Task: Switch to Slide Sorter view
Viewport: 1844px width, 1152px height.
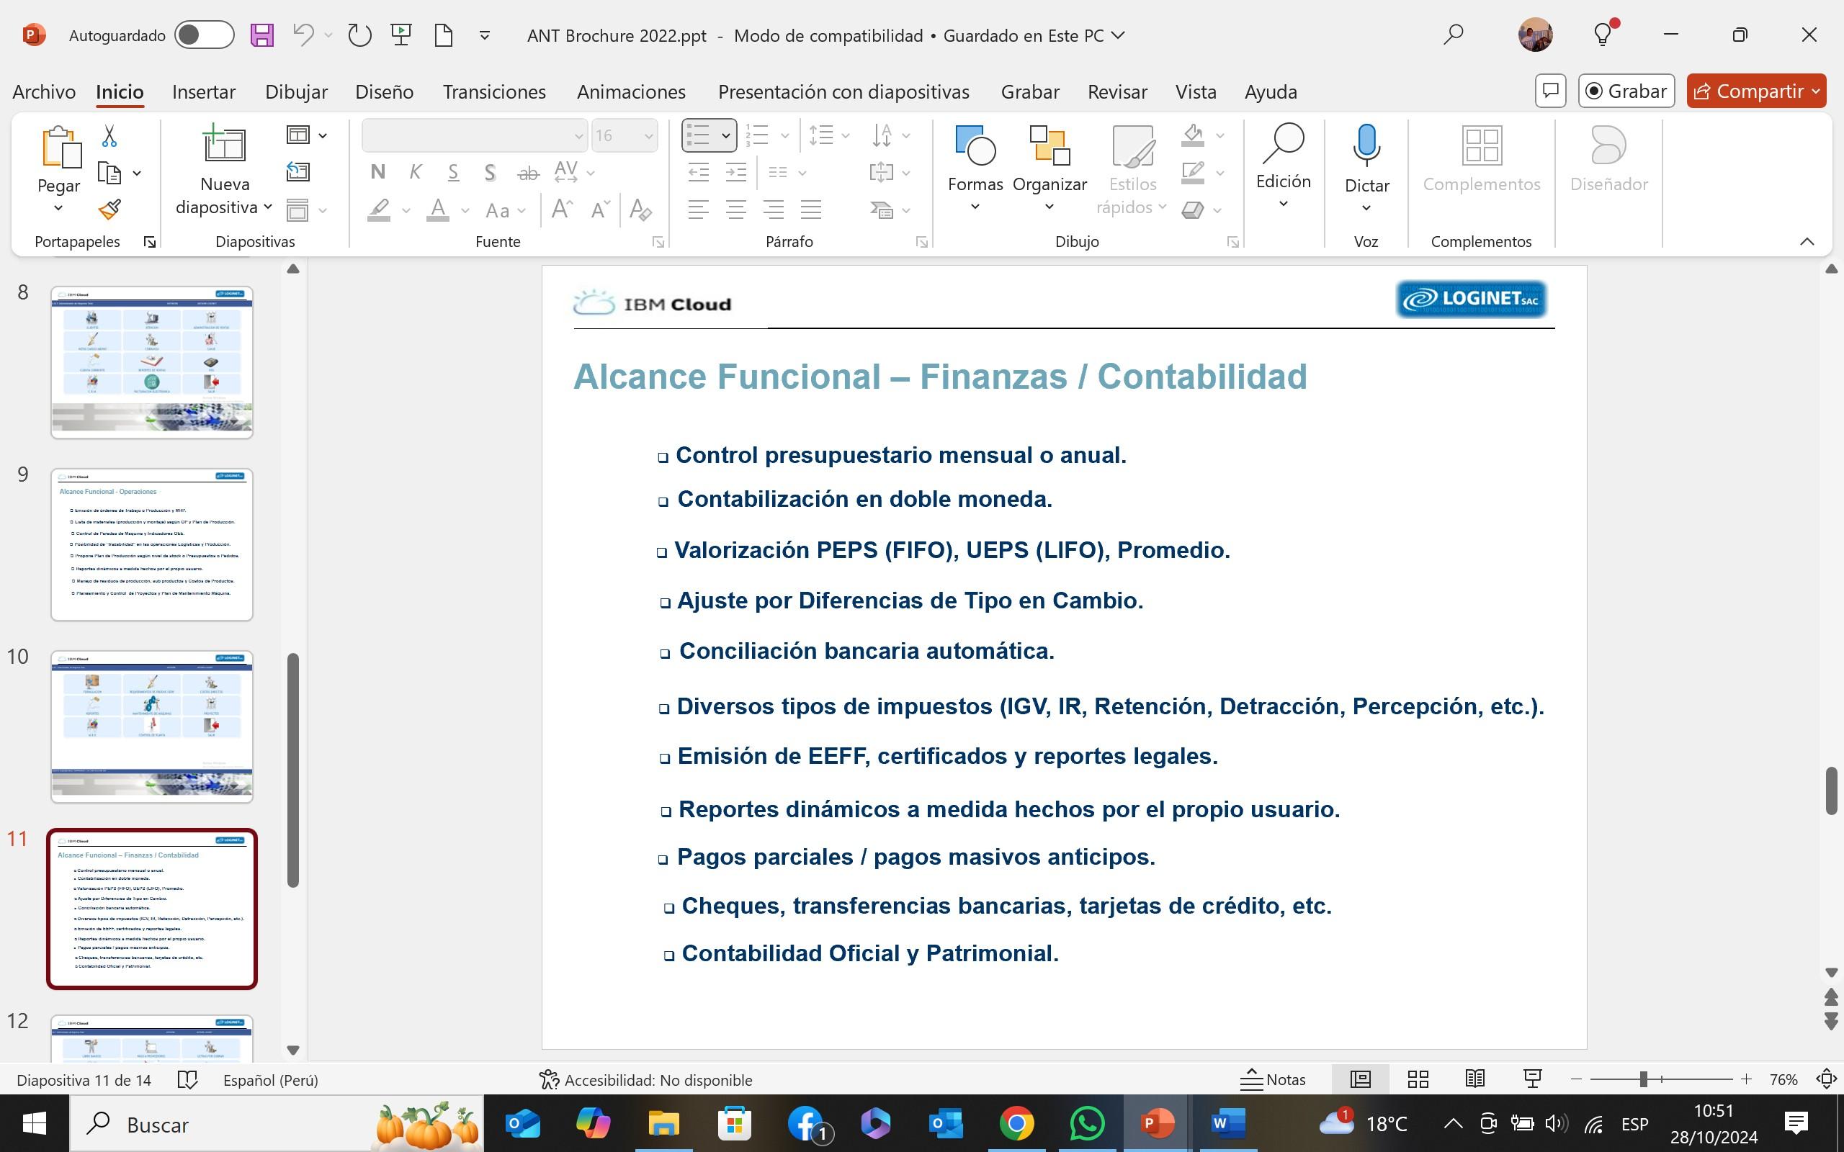Action: click(1418, 1079)
